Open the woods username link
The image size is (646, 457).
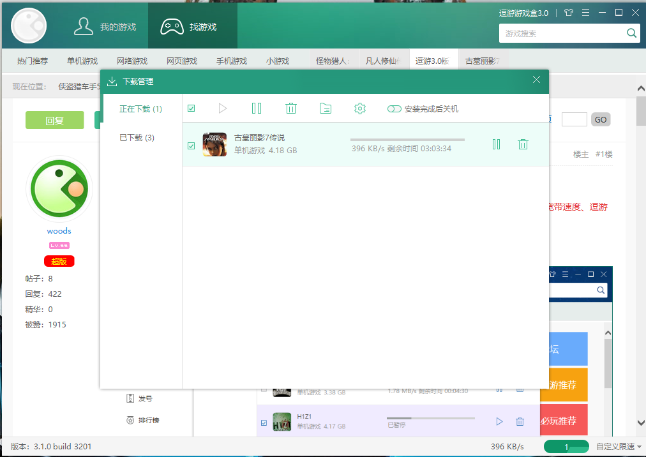59,231
